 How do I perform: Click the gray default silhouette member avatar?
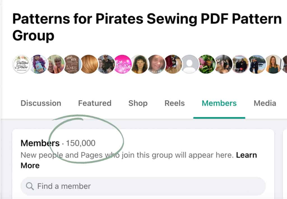(190, 64)
